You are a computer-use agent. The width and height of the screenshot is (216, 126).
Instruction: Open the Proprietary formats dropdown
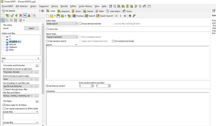point(18,72)
